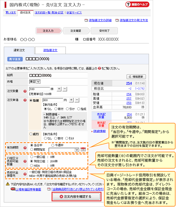Select 一般口座 account type
This screenshot has width=176, height=207.
(x=32, y=157)
